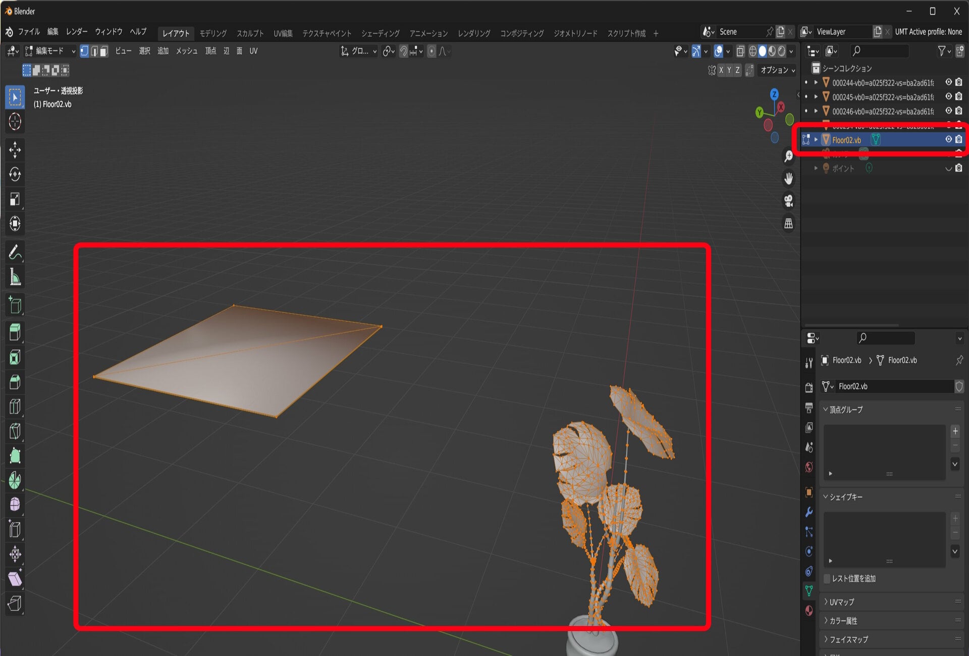
Task: Toggle X-axis mesh mirror
Action: click(721, 70)
